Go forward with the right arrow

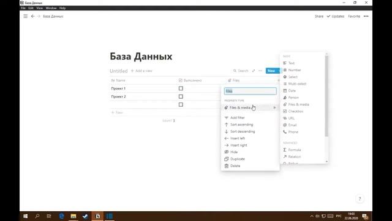pyautogui.click(x=39, y=17)
